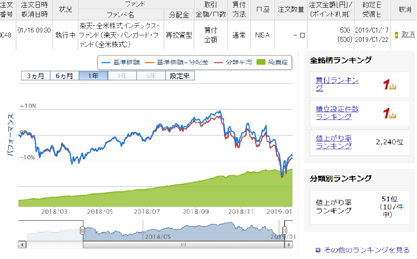Screen dimensions: 417x259
Task: Open the 買付ランキング link
Action: (x=337, y=84)
